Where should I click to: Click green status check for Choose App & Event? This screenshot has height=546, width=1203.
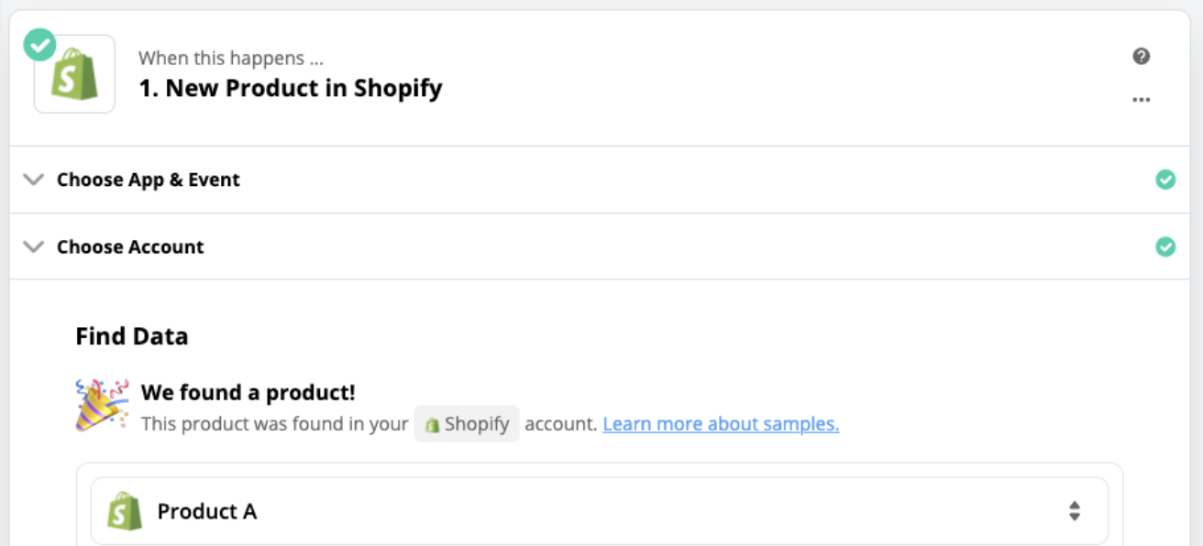[1165, 180]
